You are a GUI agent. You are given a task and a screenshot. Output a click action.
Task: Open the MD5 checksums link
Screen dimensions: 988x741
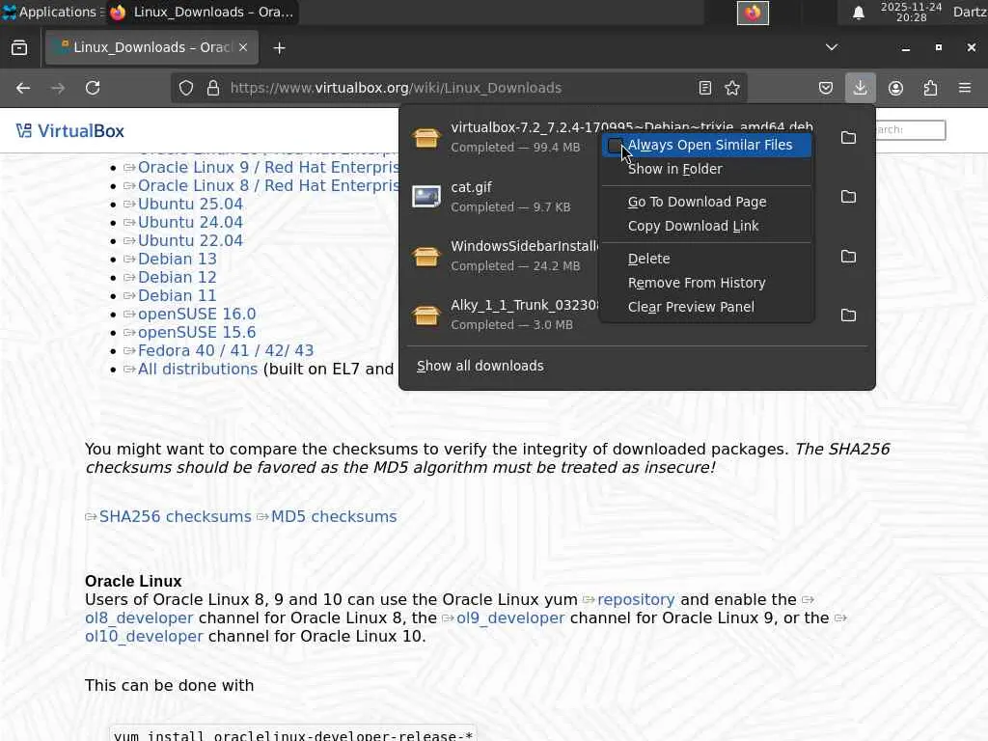(334, 517)
